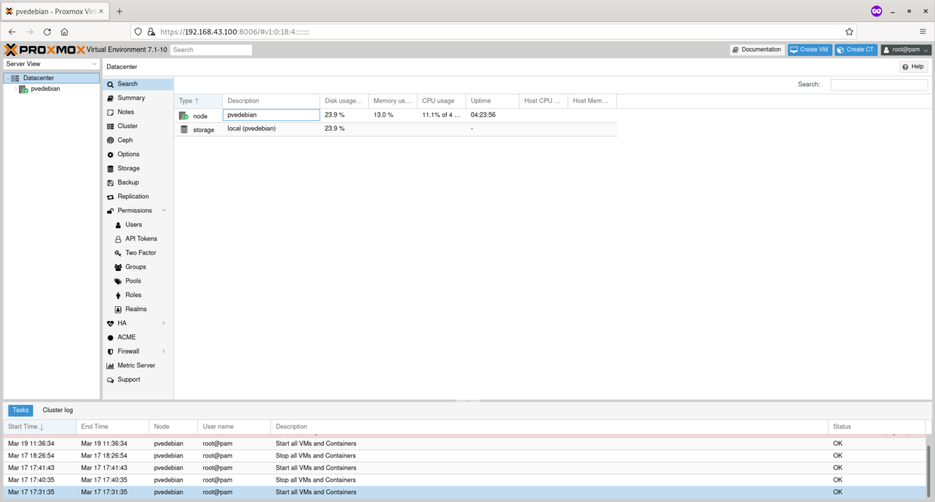Switch to the Tasks tab

(20, 410)
